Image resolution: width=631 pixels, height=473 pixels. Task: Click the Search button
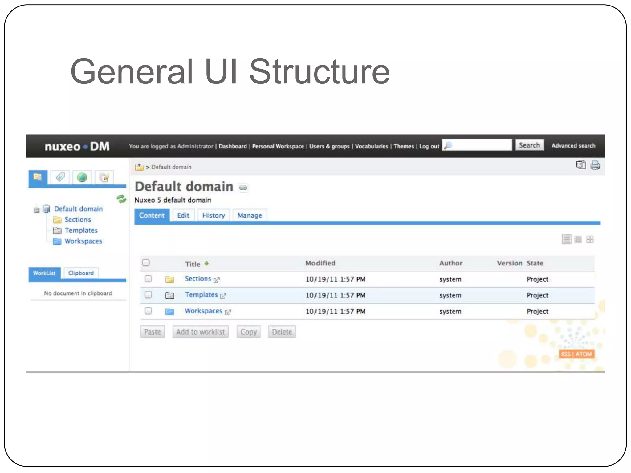pyautogui.click(x=529, y=145)
